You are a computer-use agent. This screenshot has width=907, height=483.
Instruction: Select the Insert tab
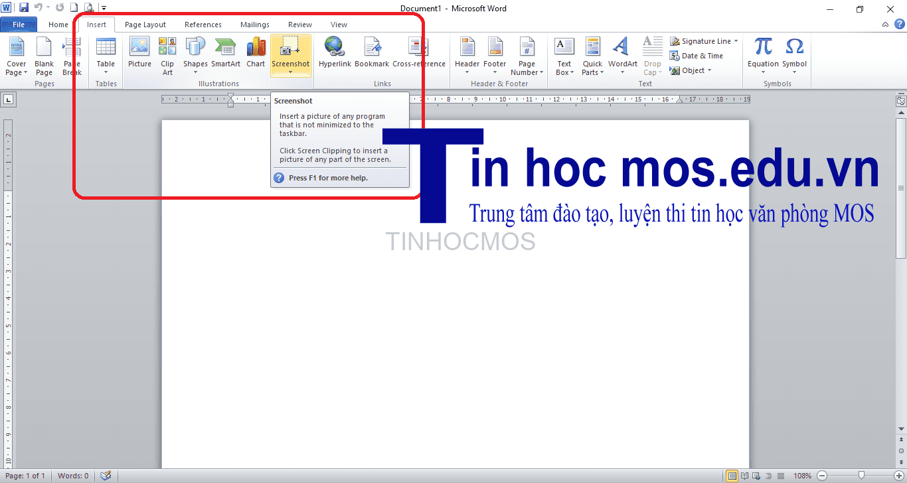click(x=96, y=25)
